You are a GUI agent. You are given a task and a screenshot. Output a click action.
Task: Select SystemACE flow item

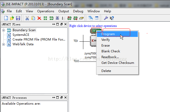[21, 35]
